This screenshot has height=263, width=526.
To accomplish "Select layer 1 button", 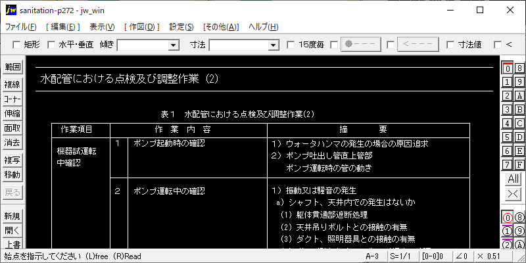I will (x=508, y=82).
